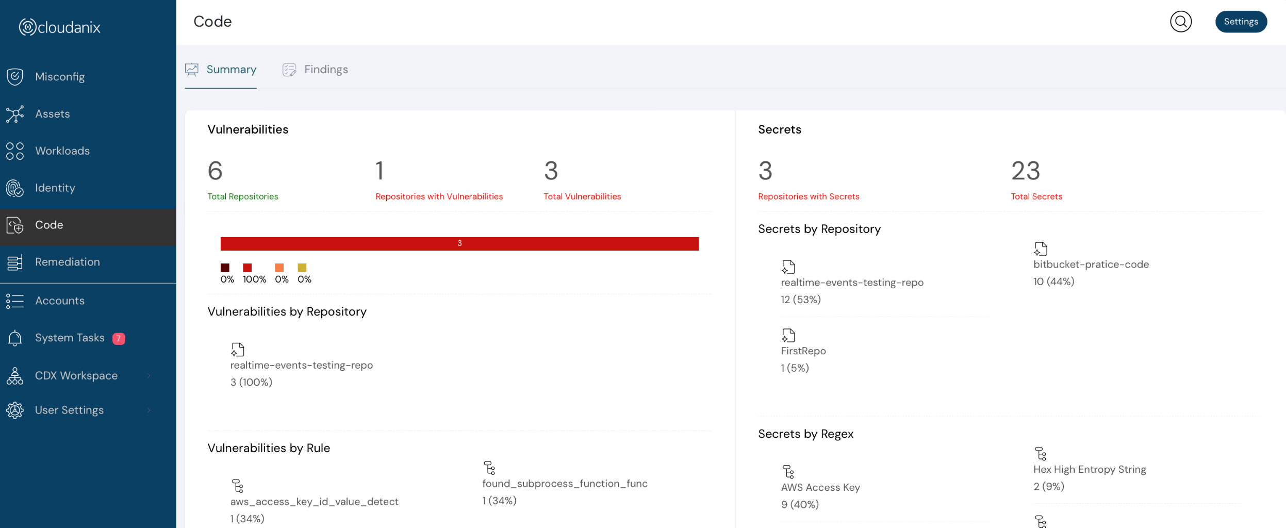Open Workloads from the sidebar
1286x528 pixels.
tap(61, 151)
